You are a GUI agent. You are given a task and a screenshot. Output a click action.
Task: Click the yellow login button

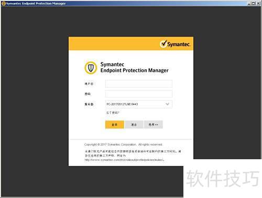pos(115,125)
